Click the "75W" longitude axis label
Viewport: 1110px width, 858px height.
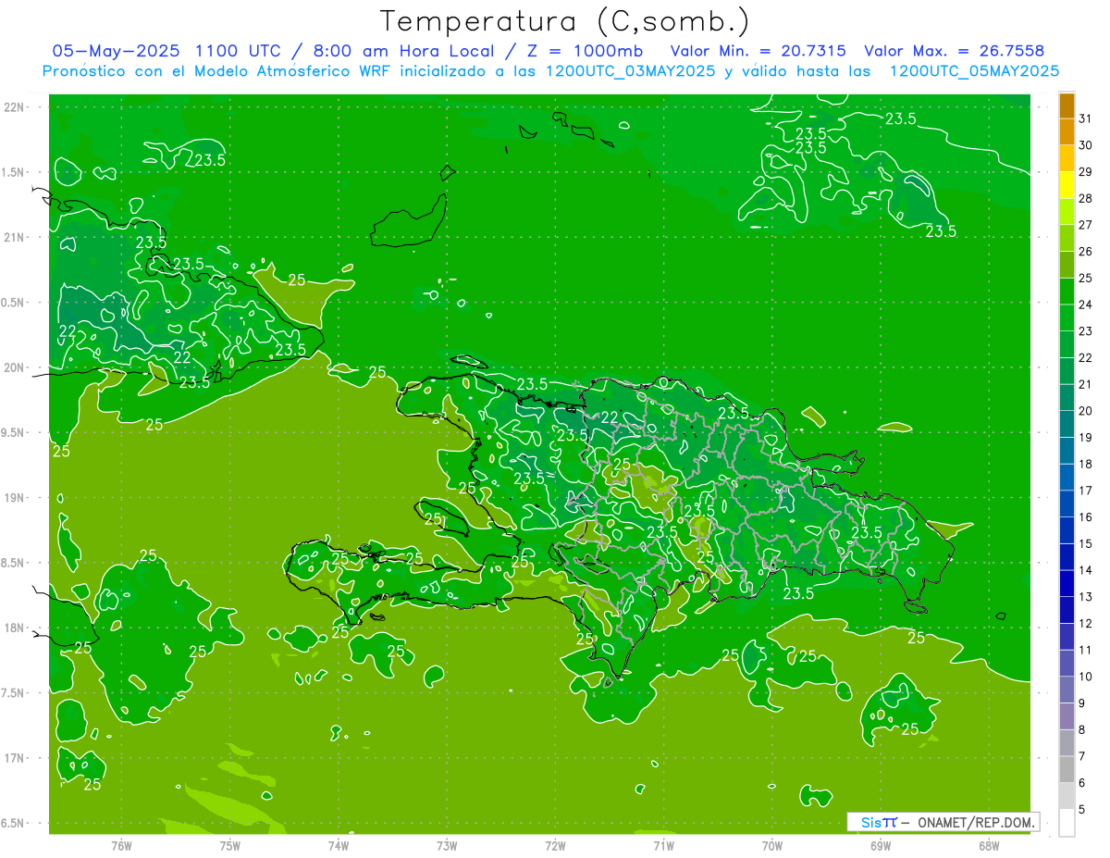[x=230, y=846]
